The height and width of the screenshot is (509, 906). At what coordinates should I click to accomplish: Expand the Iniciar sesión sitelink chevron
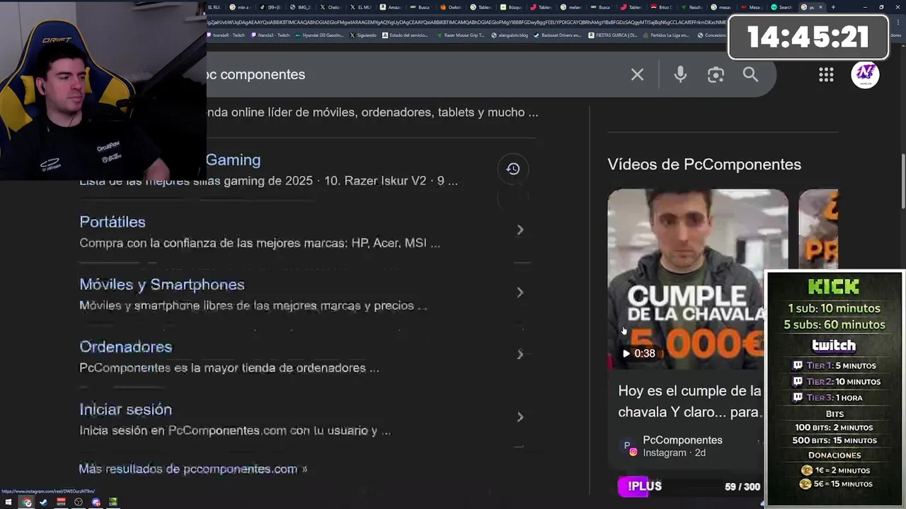pyautogui.click(x=520, y=416)
